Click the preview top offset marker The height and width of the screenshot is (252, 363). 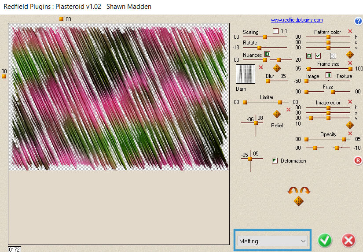61,19
